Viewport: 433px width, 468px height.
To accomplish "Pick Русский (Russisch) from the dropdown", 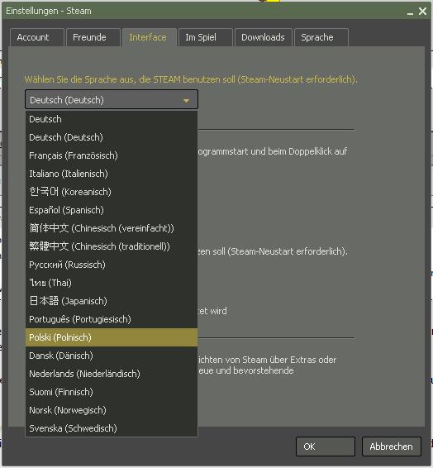I will [x=112, y=265].
